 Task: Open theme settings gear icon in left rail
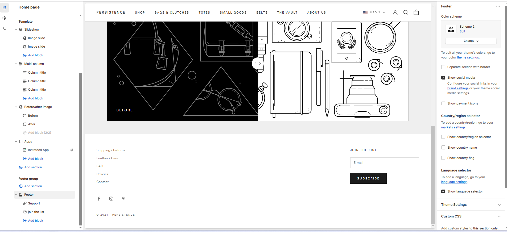[4, 18]
